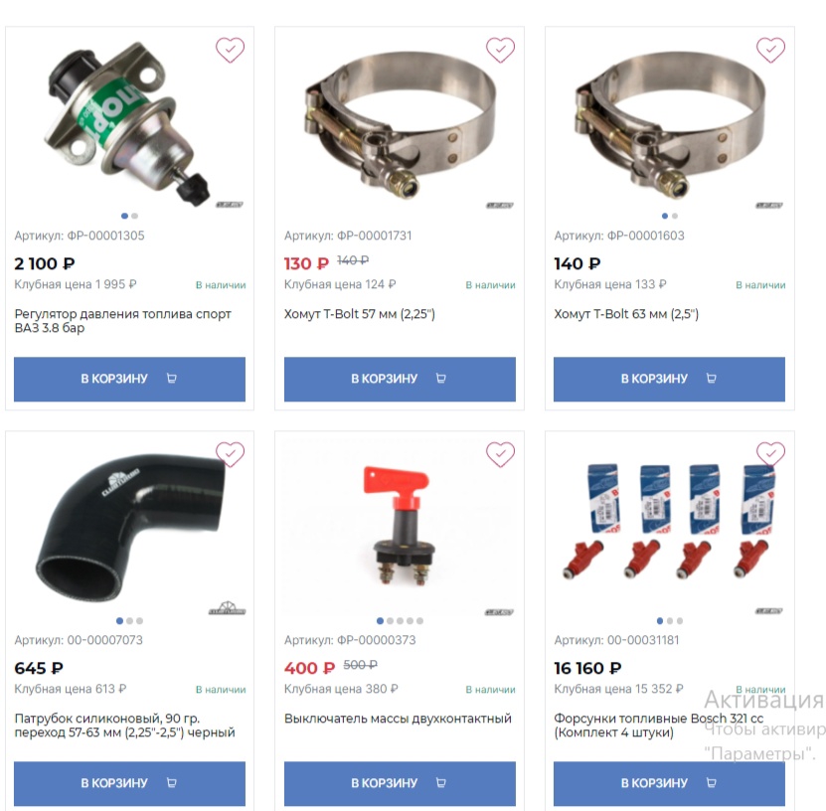826x811 pixels.
Task: Select second image dot on fuel regulator
Action: point(135,216)
